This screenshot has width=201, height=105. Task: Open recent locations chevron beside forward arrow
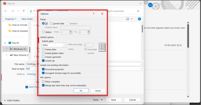click(x=18, y=11)
